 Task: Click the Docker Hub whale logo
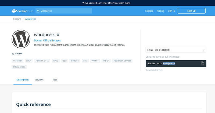[22, 11]
